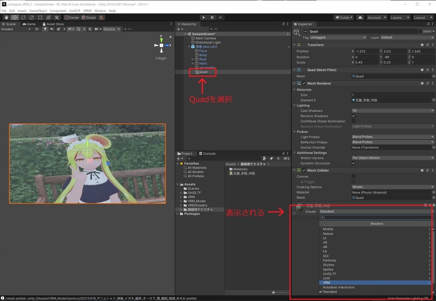Toggle scene effects icon

click(x=58, y=29)
